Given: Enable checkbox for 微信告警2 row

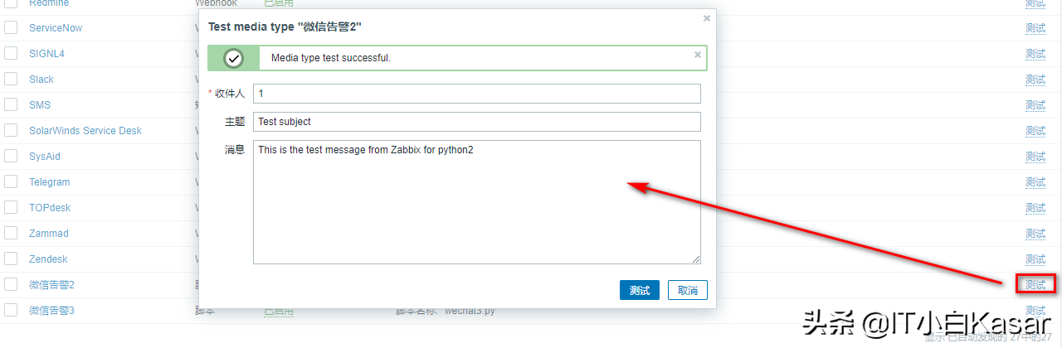Looking at the screenshot, I should (11, 284).
